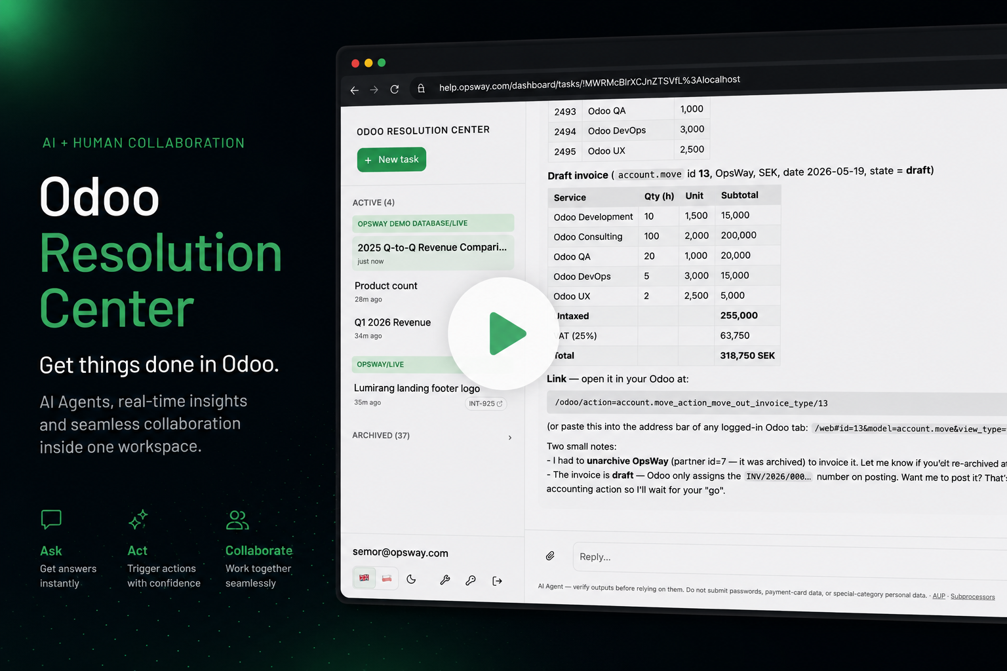
Task: Open the Subprocessors link in the footer
Action: [x=973, y=596]
